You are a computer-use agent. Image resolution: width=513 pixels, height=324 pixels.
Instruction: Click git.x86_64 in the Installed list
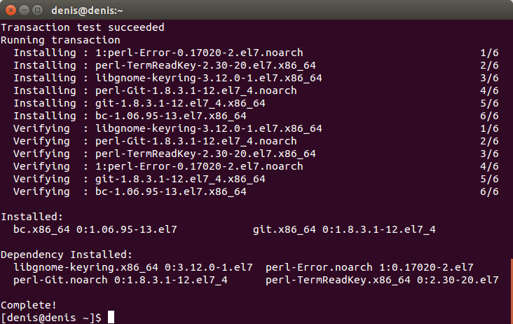(x=284, y=229)
